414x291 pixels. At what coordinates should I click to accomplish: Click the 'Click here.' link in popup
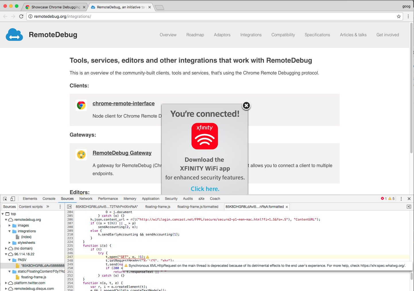[x=205, y=189]
